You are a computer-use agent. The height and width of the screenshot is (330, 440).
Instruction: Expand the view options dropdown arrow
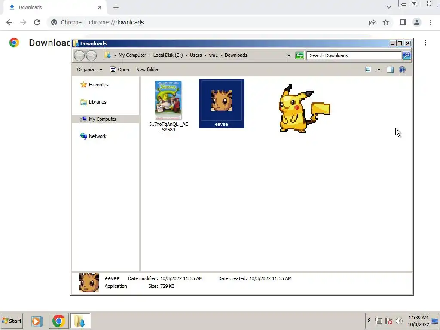(x=379, y=70)
